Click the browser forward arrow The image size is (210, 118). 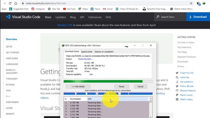[4, 3]
